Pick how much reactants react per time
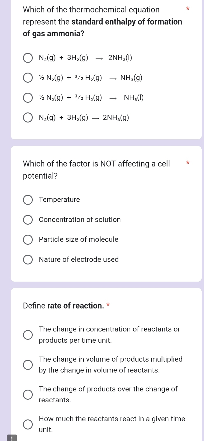The width and height of the screenshot is (204, 441). [x=28, y=424]
